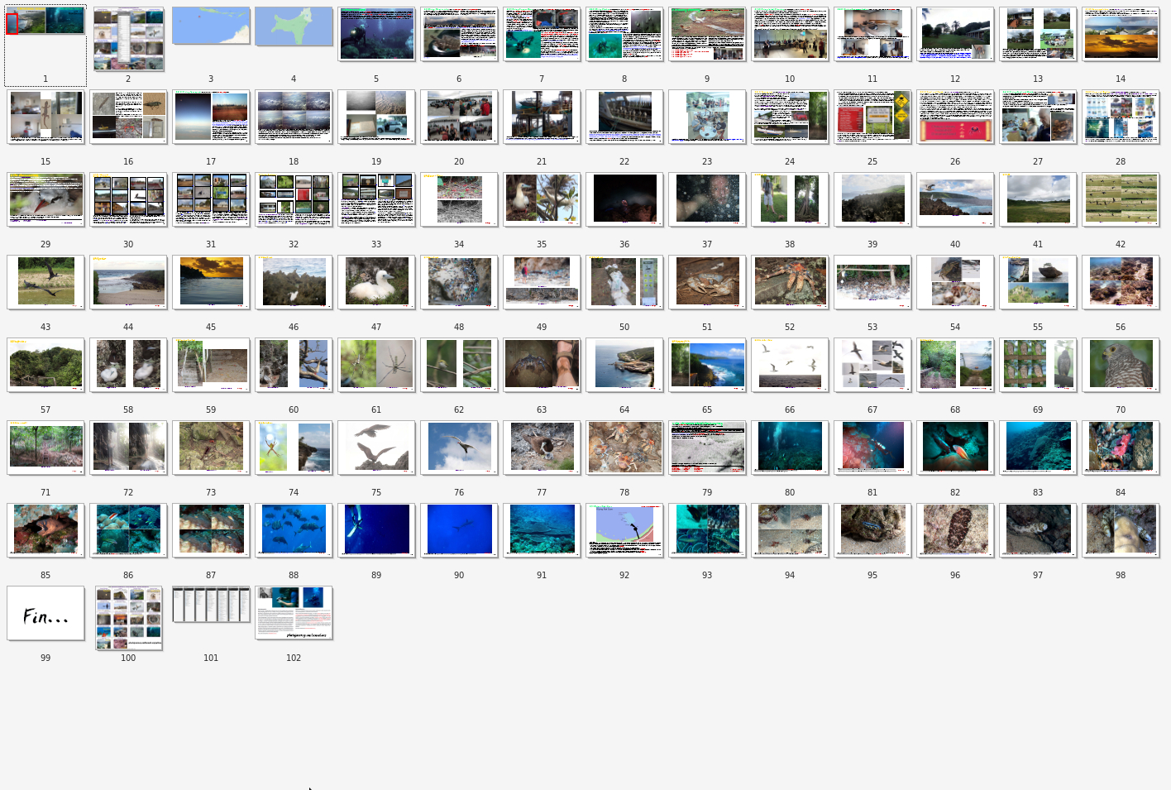
Task: Open page 3 with the blue map
Action: tap(211, 26)
